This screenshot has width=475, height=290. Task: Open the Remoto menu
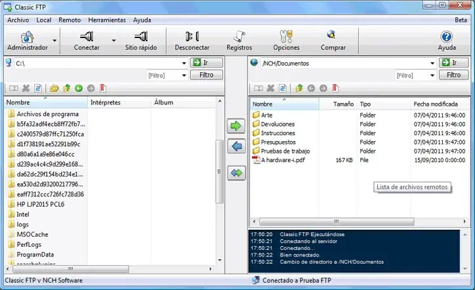pos(70,20)
